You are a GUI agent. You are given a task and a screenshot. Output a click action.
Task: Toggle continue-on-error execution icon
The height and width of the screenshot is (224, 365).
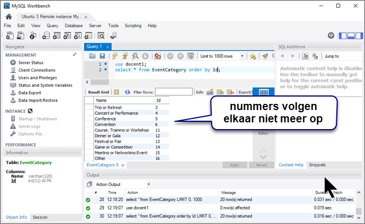(158, 56)
